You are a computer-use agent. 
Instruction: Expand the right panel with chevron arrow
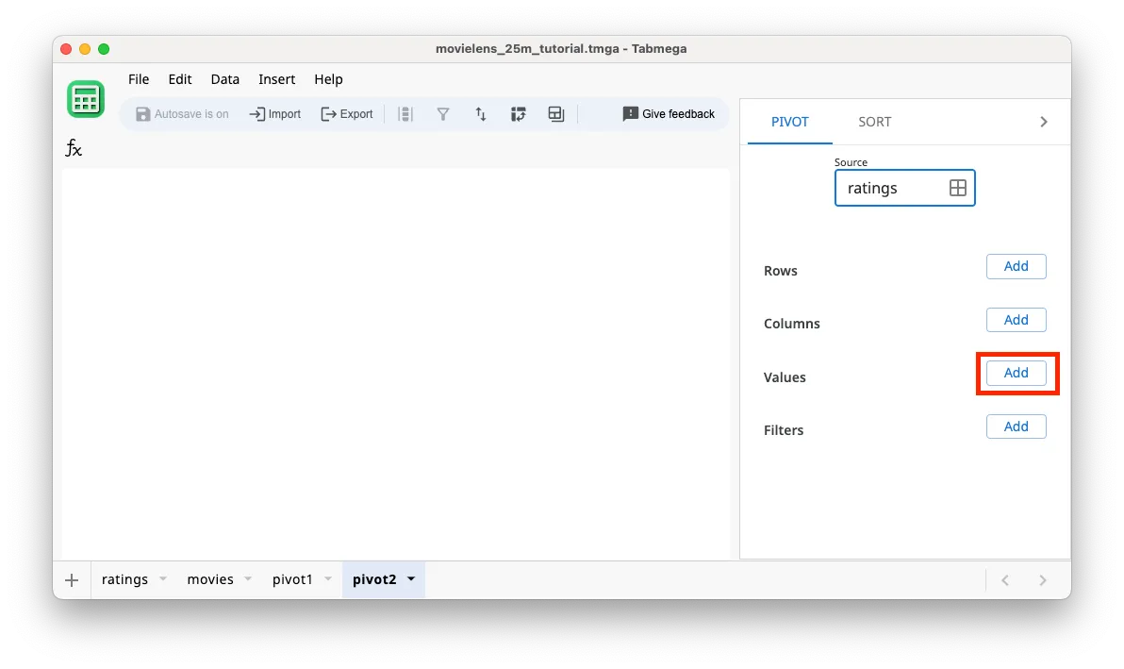pyautogui.click(x=1043, y=121)
